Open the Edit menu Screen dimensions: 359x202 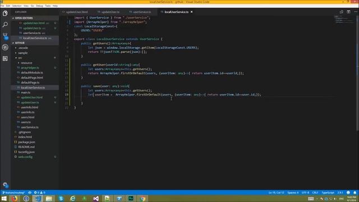pos(8,6)
